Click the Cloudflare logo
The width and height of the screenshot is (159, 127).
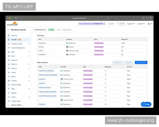(12, 24)
